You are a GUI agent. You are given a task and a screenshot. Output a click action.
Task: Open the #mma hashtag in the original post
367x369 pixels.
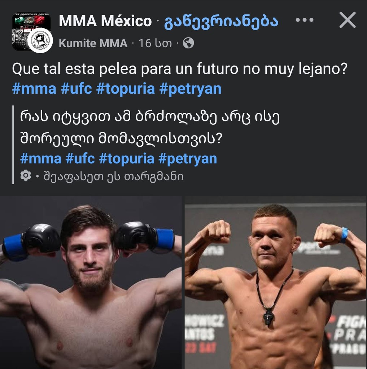(x=34, y=89)
